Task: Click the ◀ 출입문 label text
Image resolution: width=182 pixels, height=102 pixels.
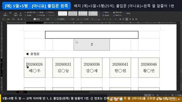Action: click(x=33, y=54)
